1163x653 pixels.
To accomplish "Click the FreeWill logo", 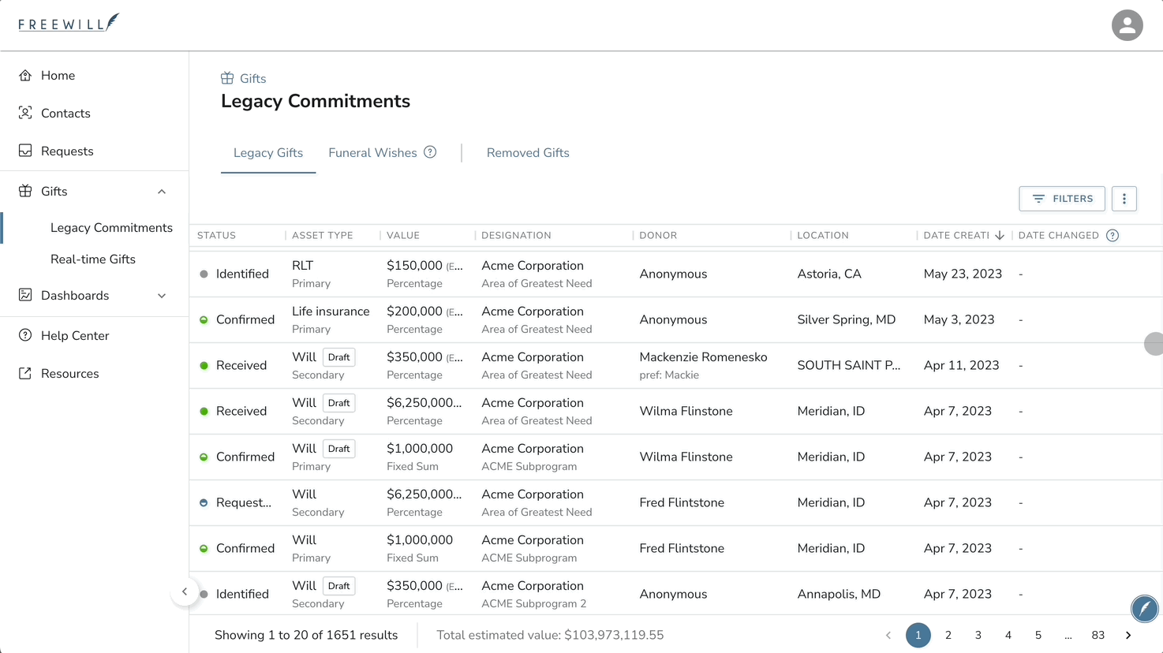I will pyautogui.click(x=69, y=23).
